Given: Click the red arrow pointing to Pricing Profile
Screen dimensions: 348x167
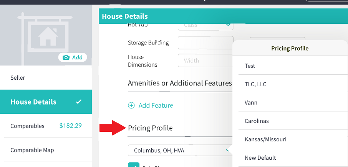Looking at the screenshot, I should click(x=113, y=128).
